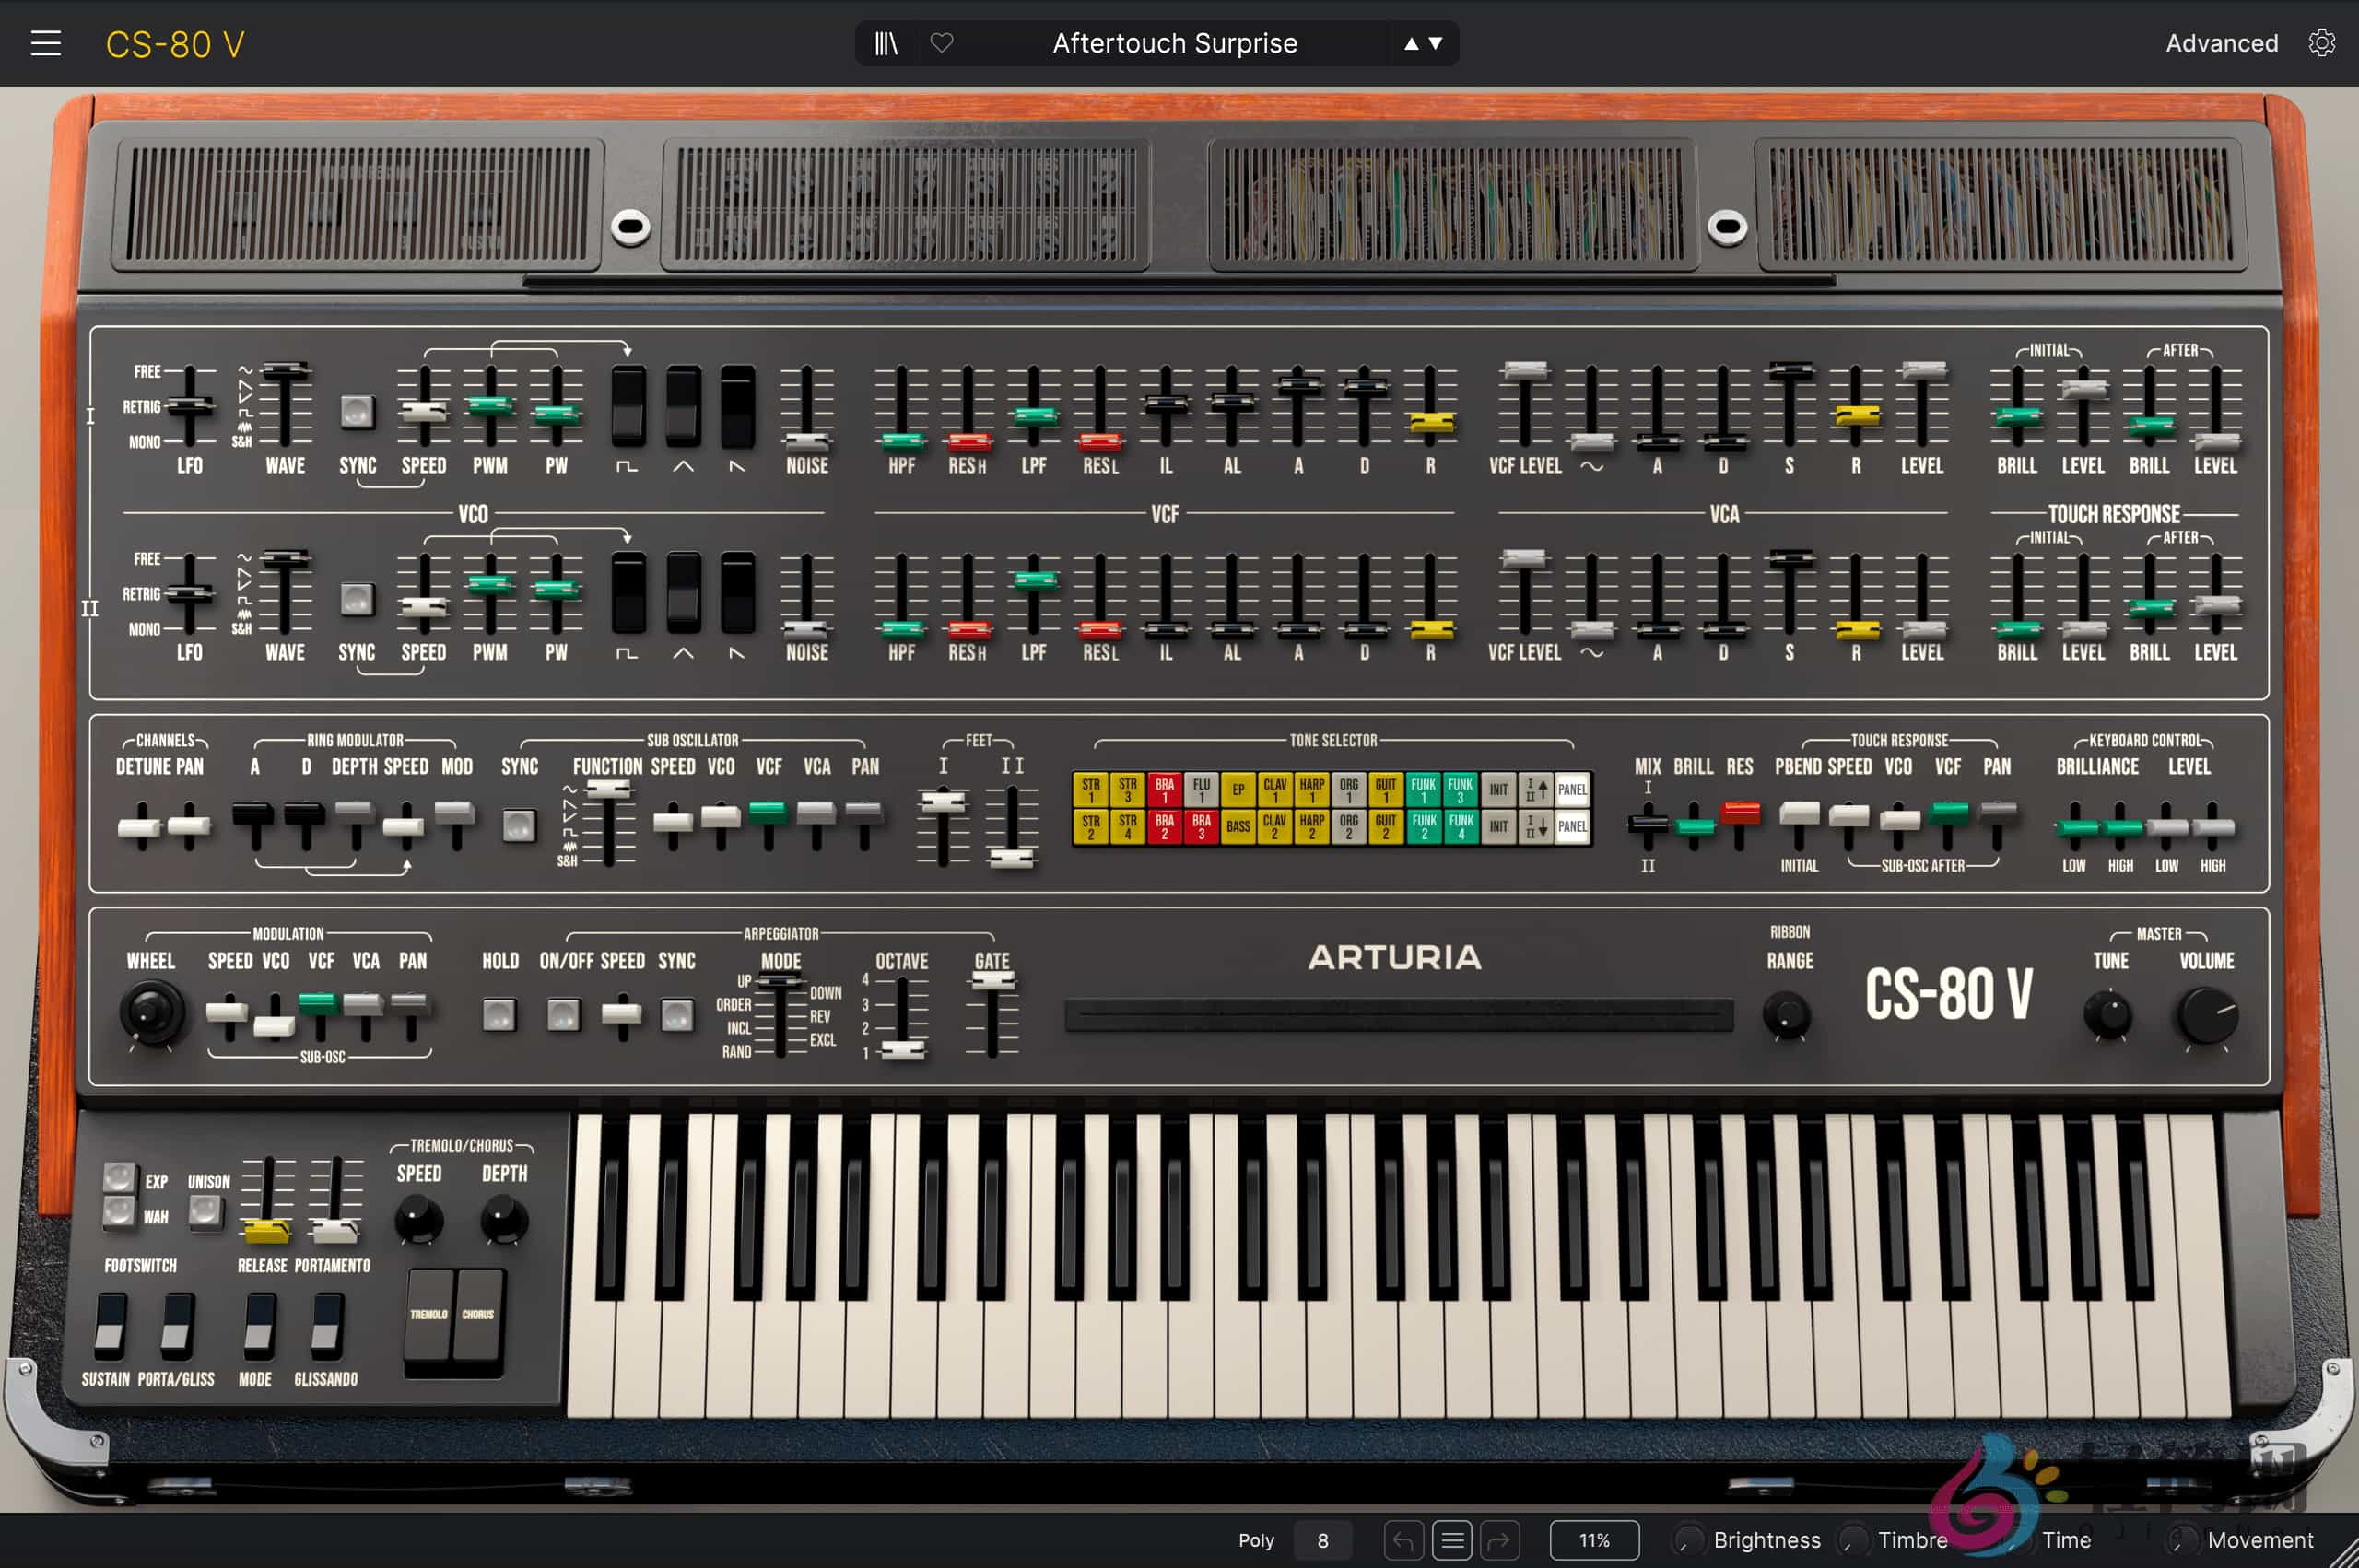Click the Brightness macro knob
The width and height of the screenshot is (2359, 1568).
1690,1541
